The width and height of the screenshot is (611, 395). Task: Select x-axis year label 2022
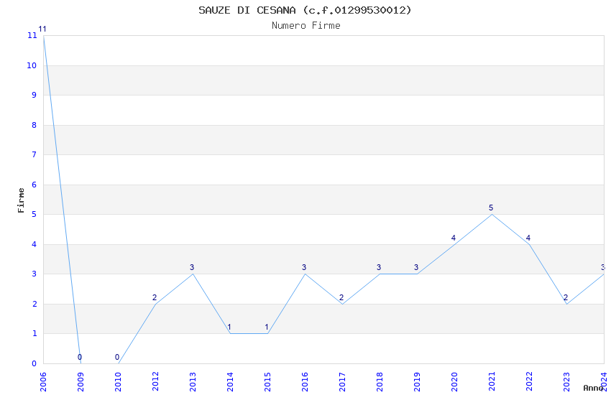click(529, 382)
